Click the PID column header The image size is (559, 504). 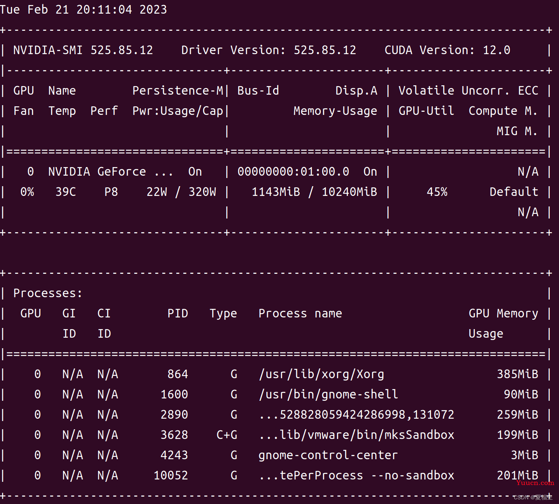point(178,313)
